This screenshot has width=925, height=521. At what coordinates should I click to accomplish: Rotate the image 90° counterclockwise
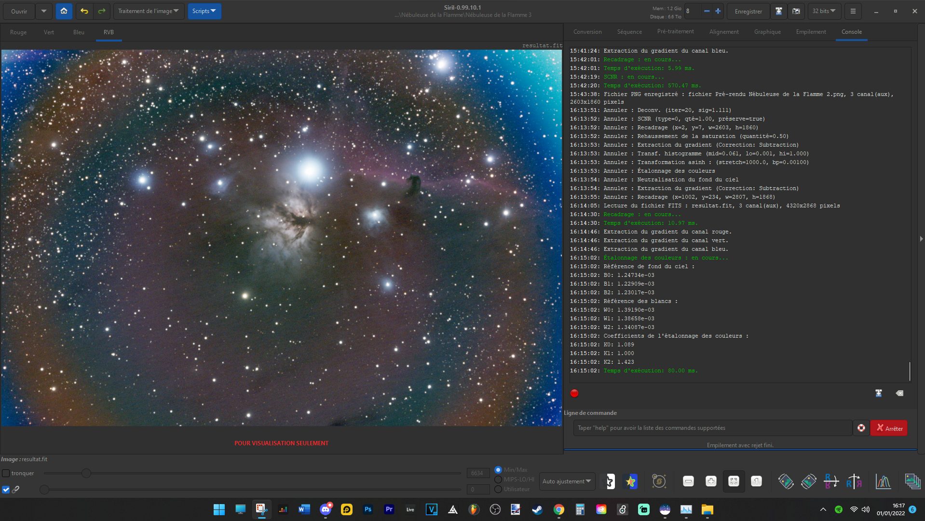(x=786, y=481)
